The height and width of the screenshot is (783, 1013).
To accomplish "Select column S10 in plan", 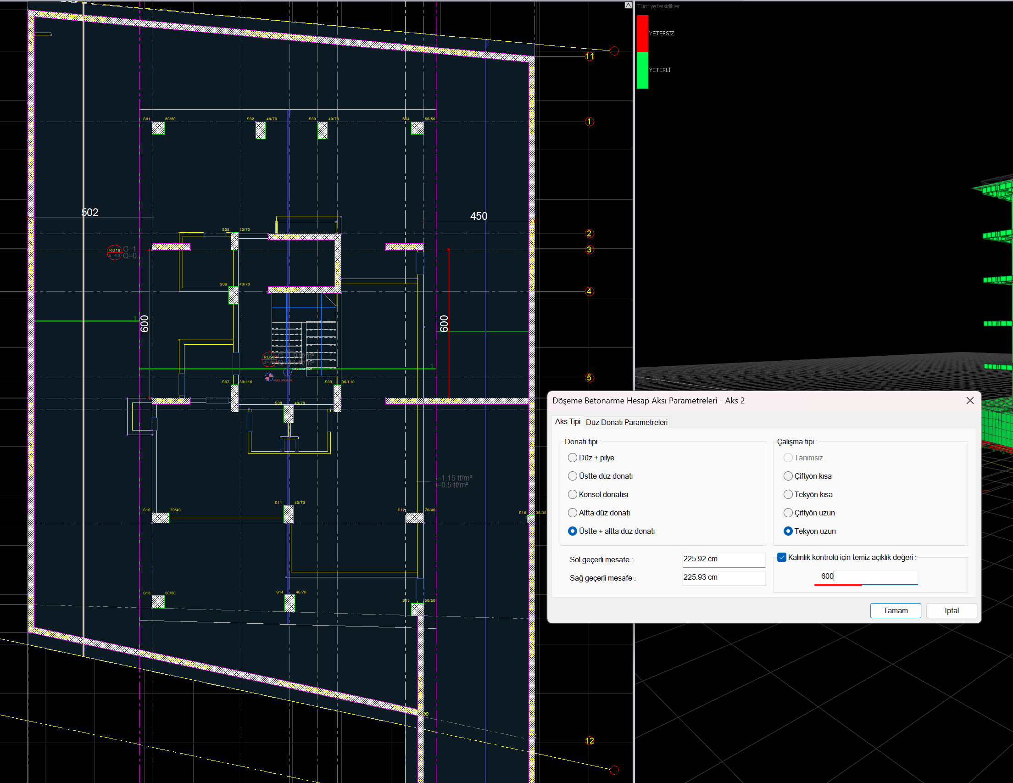I will tap(161, 518).
